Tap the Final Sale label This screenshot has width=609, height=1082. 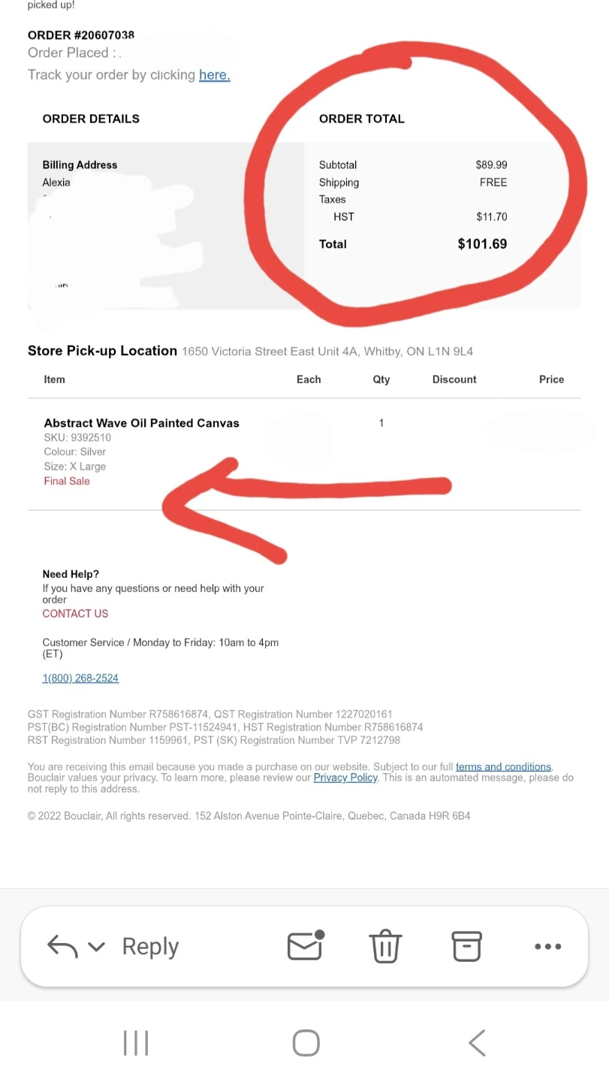[x=67, y=481]
